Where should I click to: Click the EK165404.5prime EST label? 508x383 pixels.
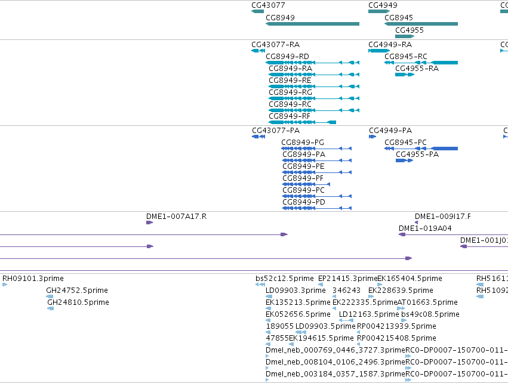pyautogui.click(x=410, y=279)
